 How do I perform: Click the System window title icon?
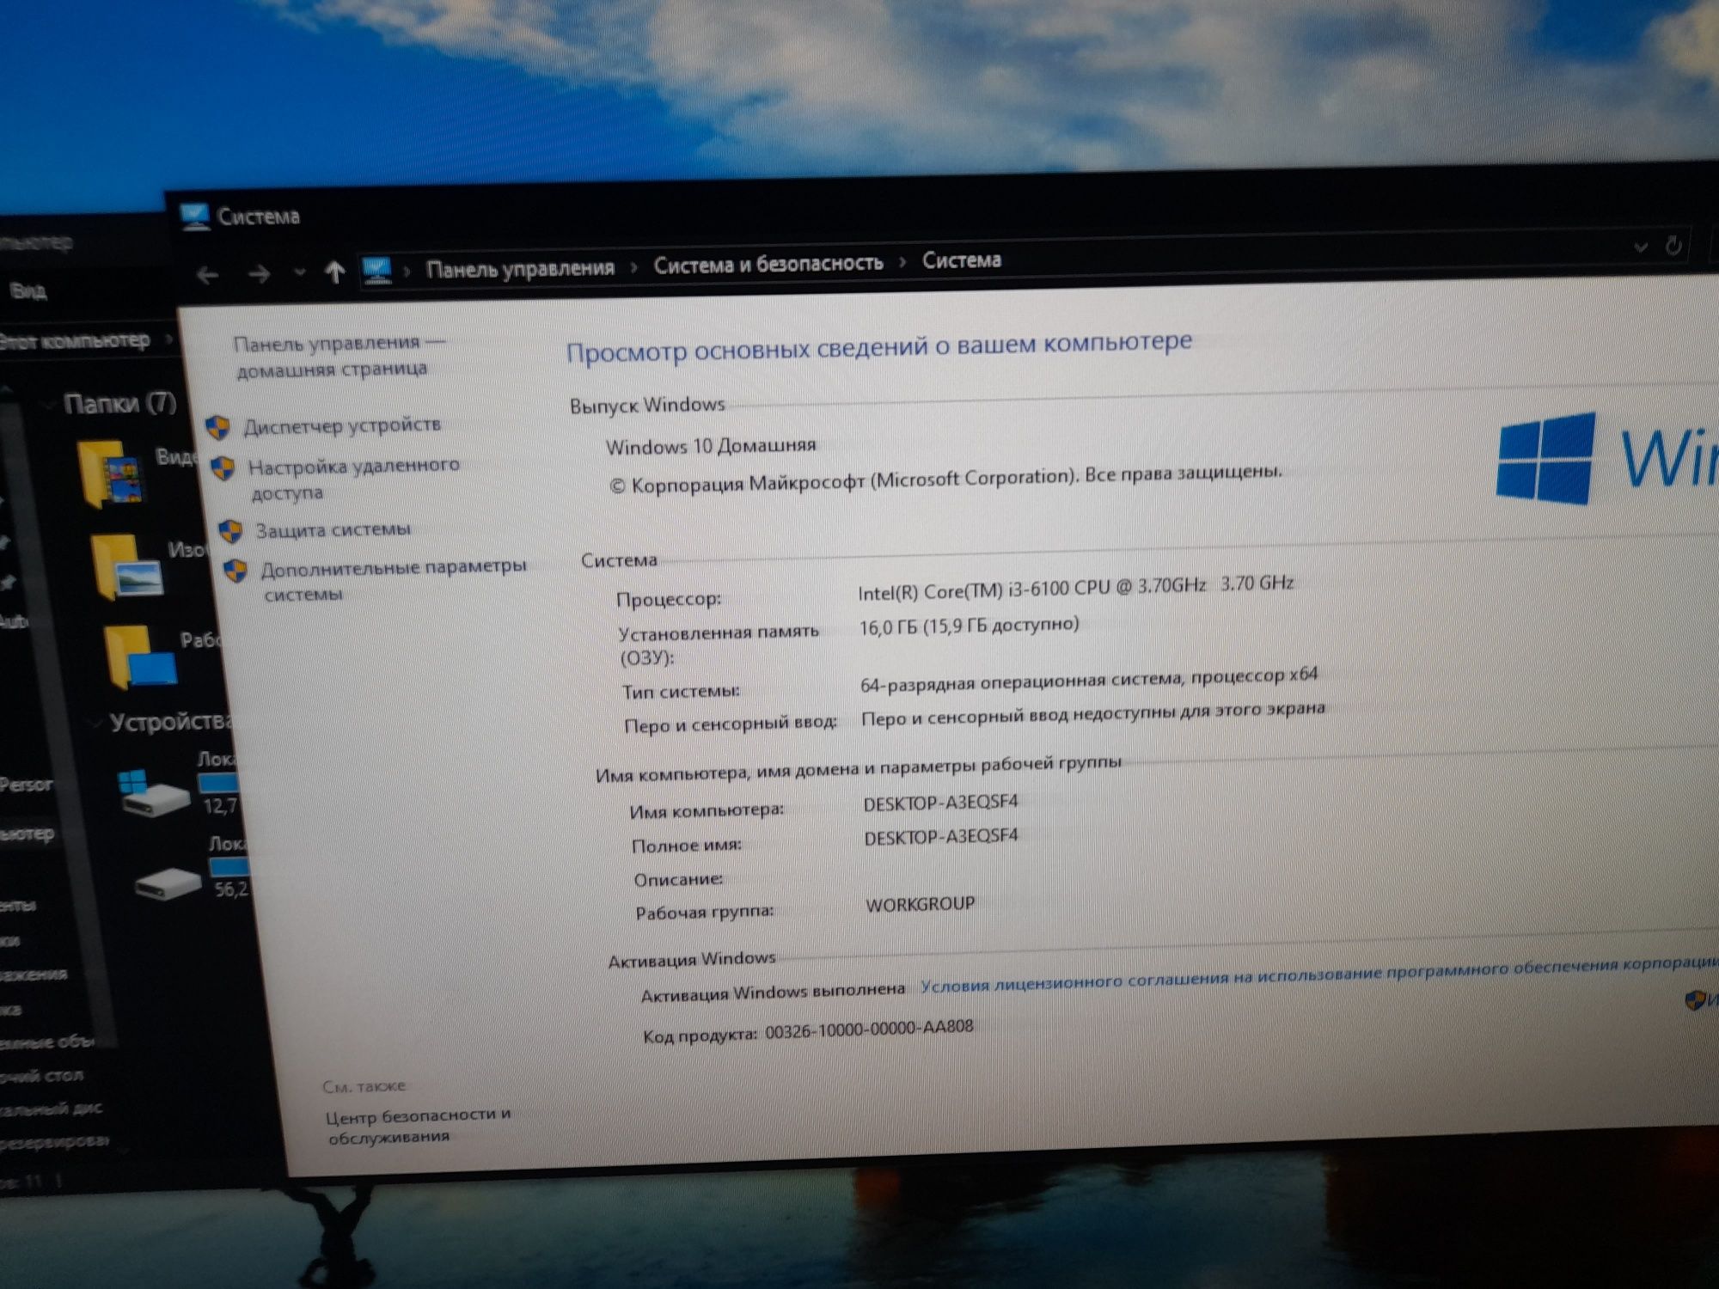[195, 217]
